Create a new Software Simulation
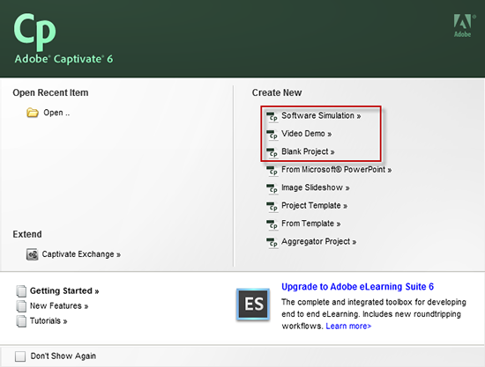The width and height of the screenshot is (485, 367). coord(321,116)
